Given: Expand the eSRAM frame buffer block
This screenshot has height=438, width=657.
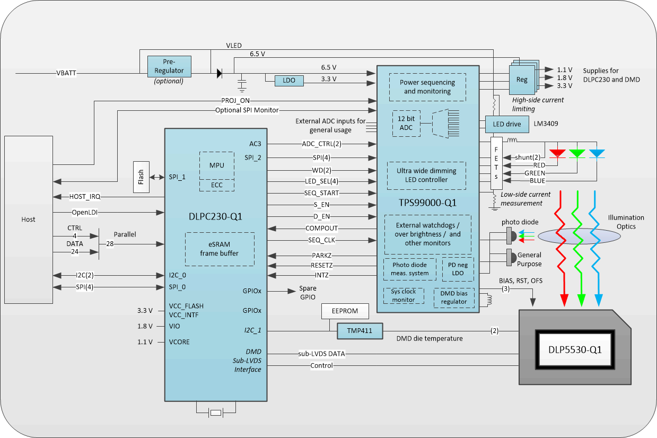Looking at the screenshot, I should point(220,248).
